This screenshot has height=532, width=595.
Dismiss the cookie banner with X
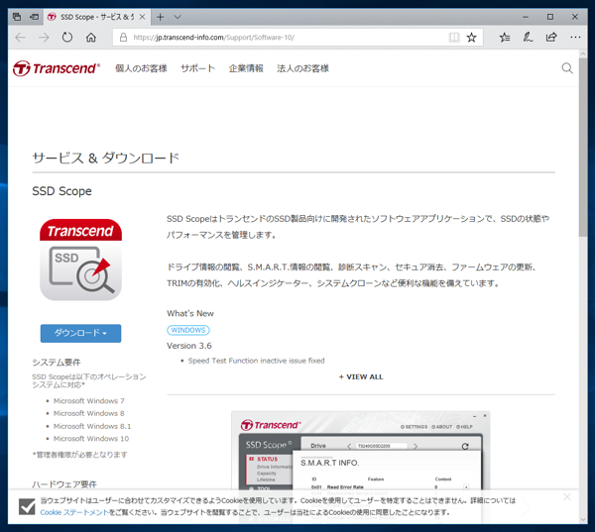[567, 496]
